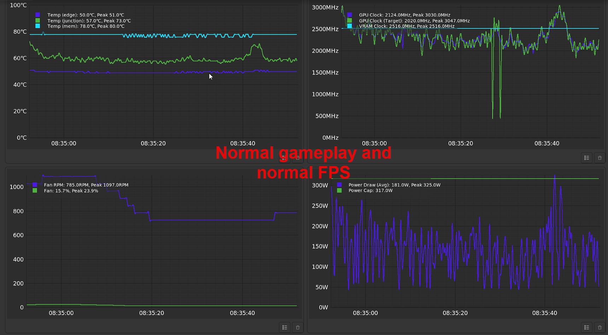608x335 pixels.
Task: Click the 80°C axis label
Action: [20, 32]
